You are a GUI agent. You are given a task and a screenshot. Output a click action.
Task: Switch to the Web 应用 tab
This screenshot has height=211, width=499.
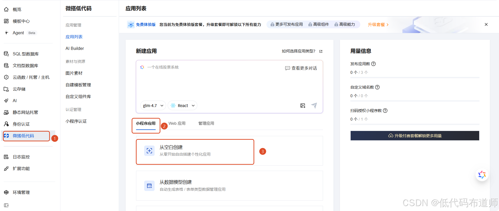(x=177, y=123)
